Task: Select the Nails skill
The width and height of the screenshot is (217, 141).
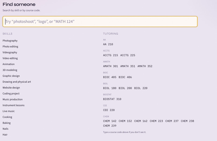Action: pyautogui.click(x=5, y=129)
